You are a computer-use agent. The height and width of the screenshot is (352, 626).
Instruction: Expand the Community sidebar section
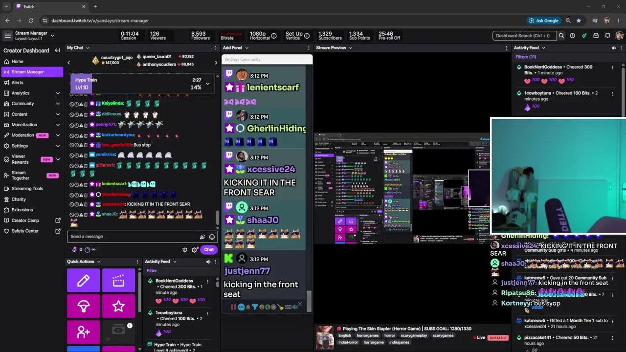[x=58, y=104]
